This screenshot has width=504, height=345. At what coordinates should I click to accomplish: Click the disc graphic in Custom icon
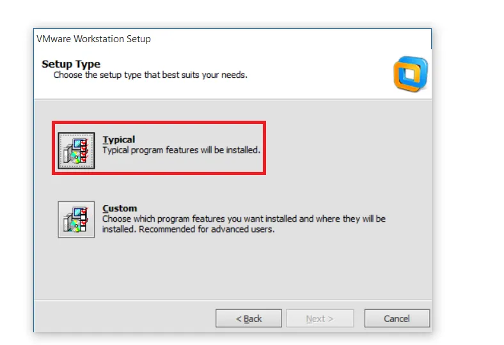pyautogui.click(x=75, y=225)
